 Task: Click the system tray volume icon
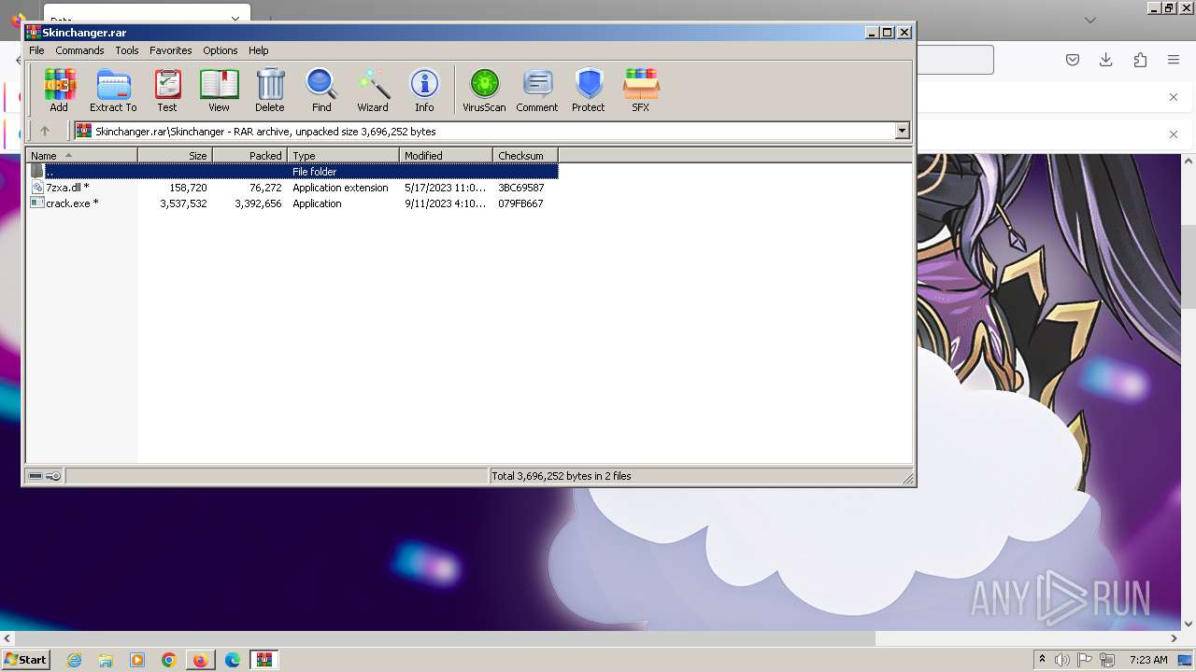click(x=1062, y=660)
